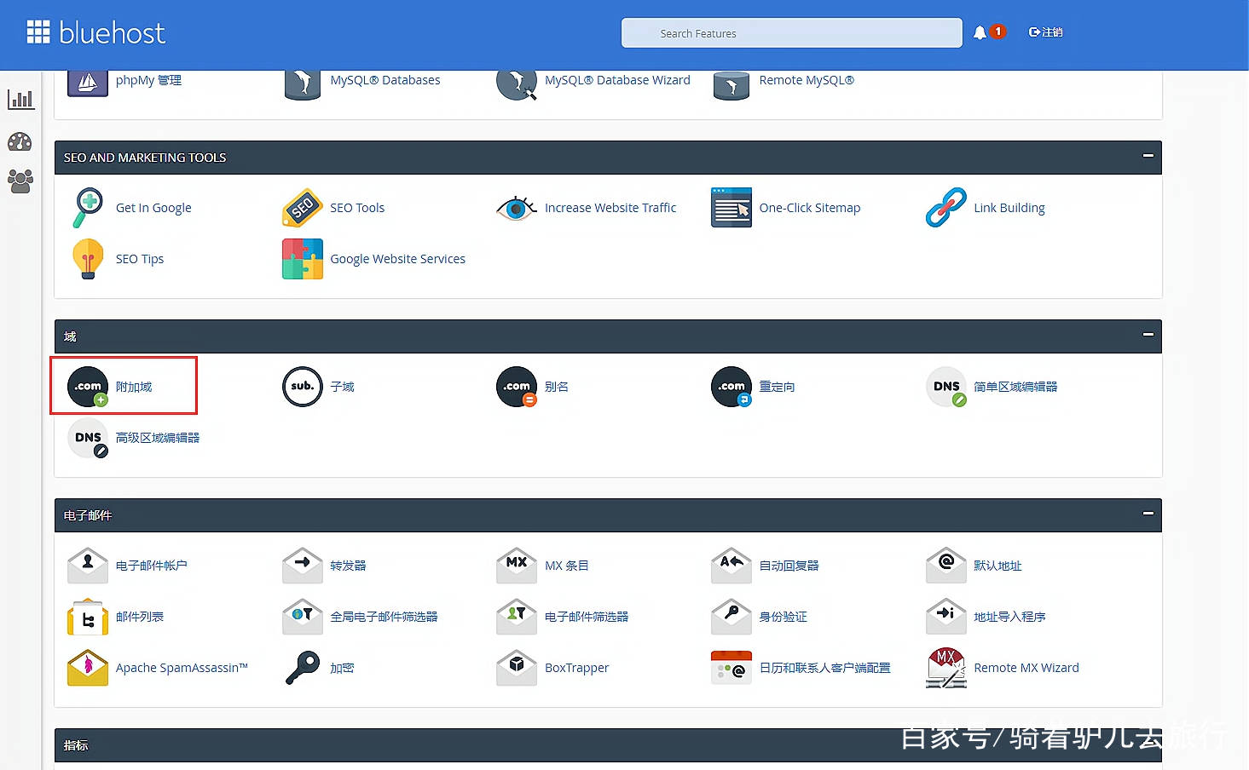The height and width of the screenshot is (770, 1249).
Task: Click the Google Website Services puzzle icon
Action: click(x=303, y=259)
